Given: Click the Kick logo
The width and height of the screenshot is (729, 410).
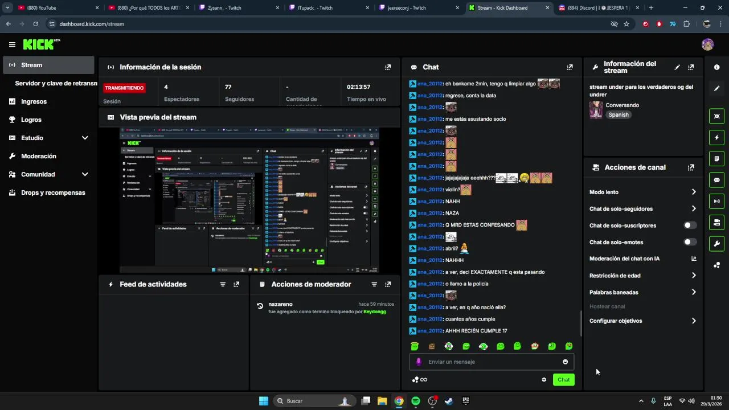Looking at the screenshot, I should pos(41,44).
